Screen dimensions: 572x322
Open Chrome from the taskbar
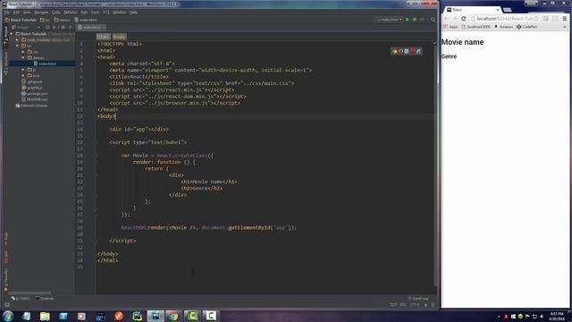click(173, 316)
